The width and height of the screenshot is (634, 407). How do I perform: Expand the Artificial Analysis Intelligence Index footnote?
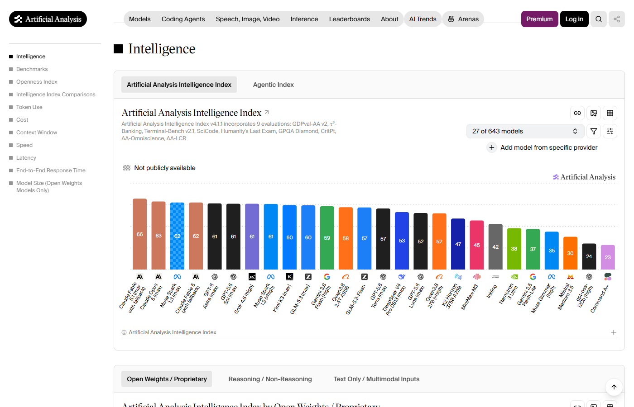tap(614, 332)
